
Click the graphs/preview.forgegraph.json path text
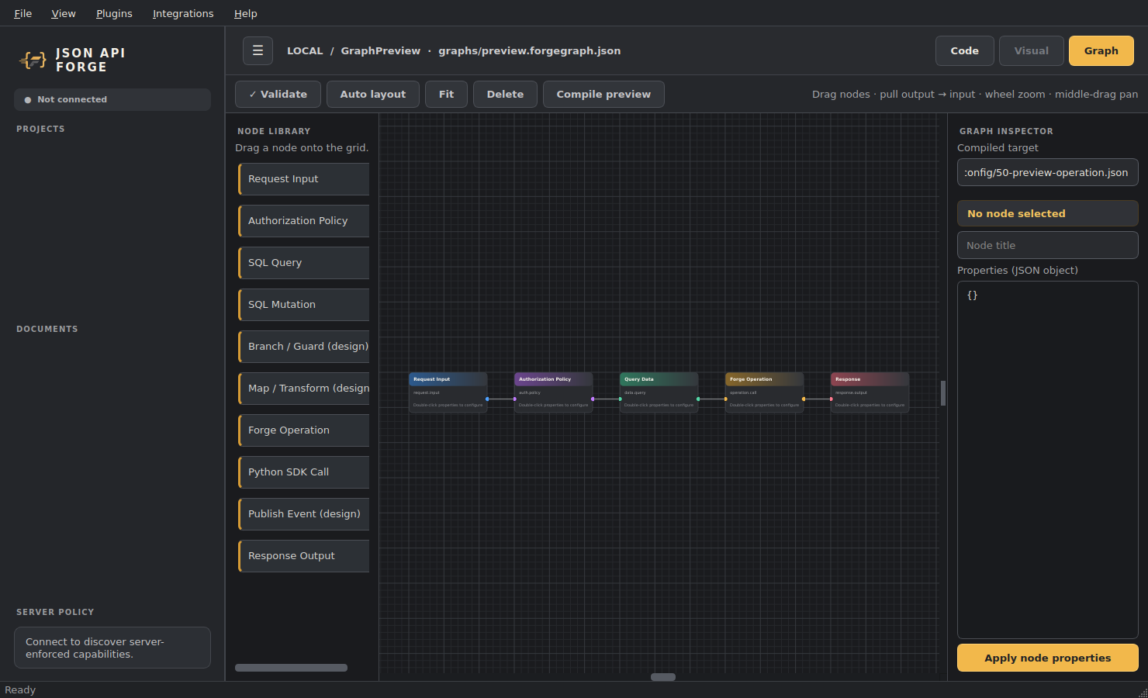point(529,50)
